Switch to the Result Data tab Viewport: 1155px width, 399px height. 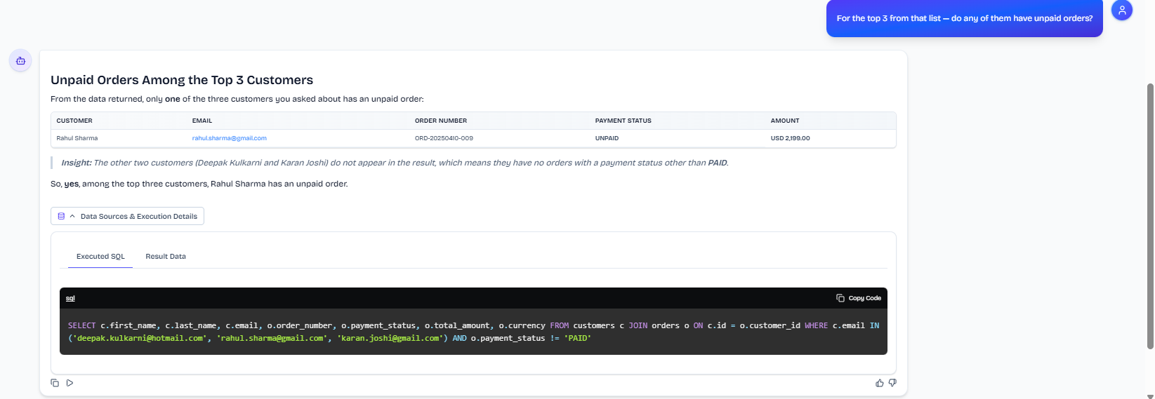click(166, 257)
